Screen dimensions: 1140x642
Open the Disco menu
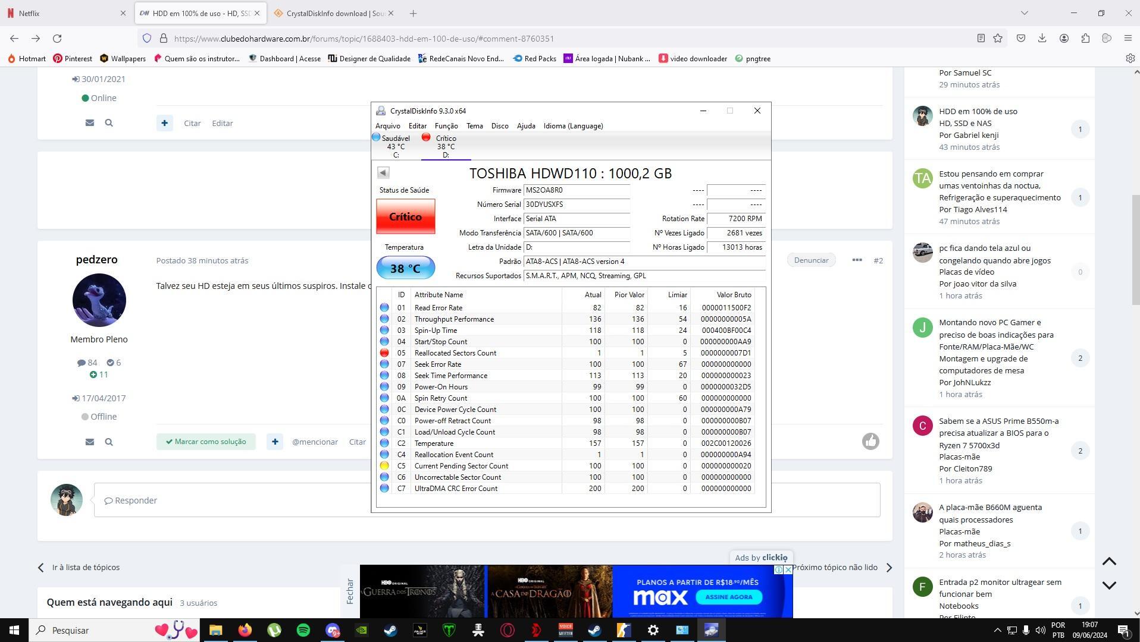coord(500,126)
